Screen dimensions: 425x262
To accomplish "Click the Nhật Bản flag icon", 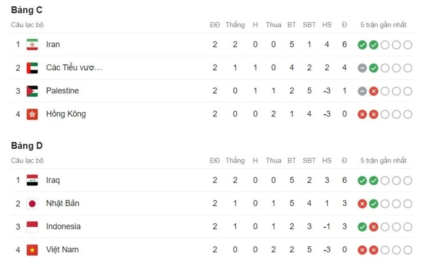I will [x=32, y=204].
